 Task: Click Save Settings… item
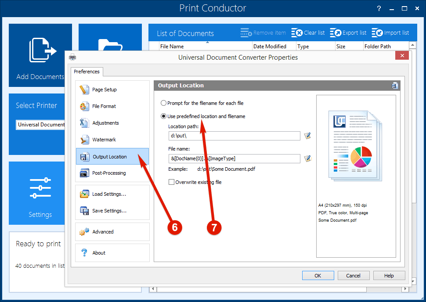(x=112, y=211)
